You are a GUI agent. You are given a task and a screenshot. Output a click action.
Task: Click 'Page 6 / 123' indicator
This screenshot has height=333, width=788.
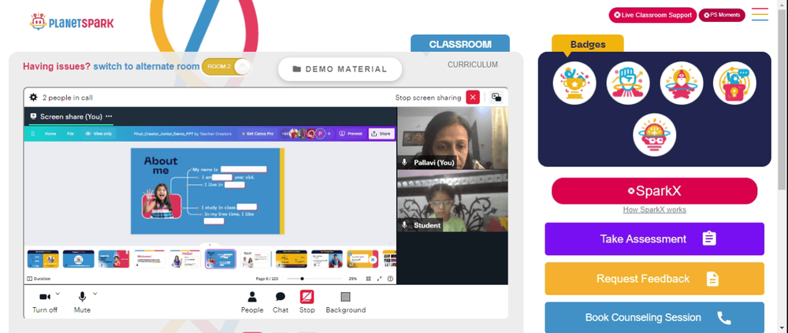tap(267, 278)
